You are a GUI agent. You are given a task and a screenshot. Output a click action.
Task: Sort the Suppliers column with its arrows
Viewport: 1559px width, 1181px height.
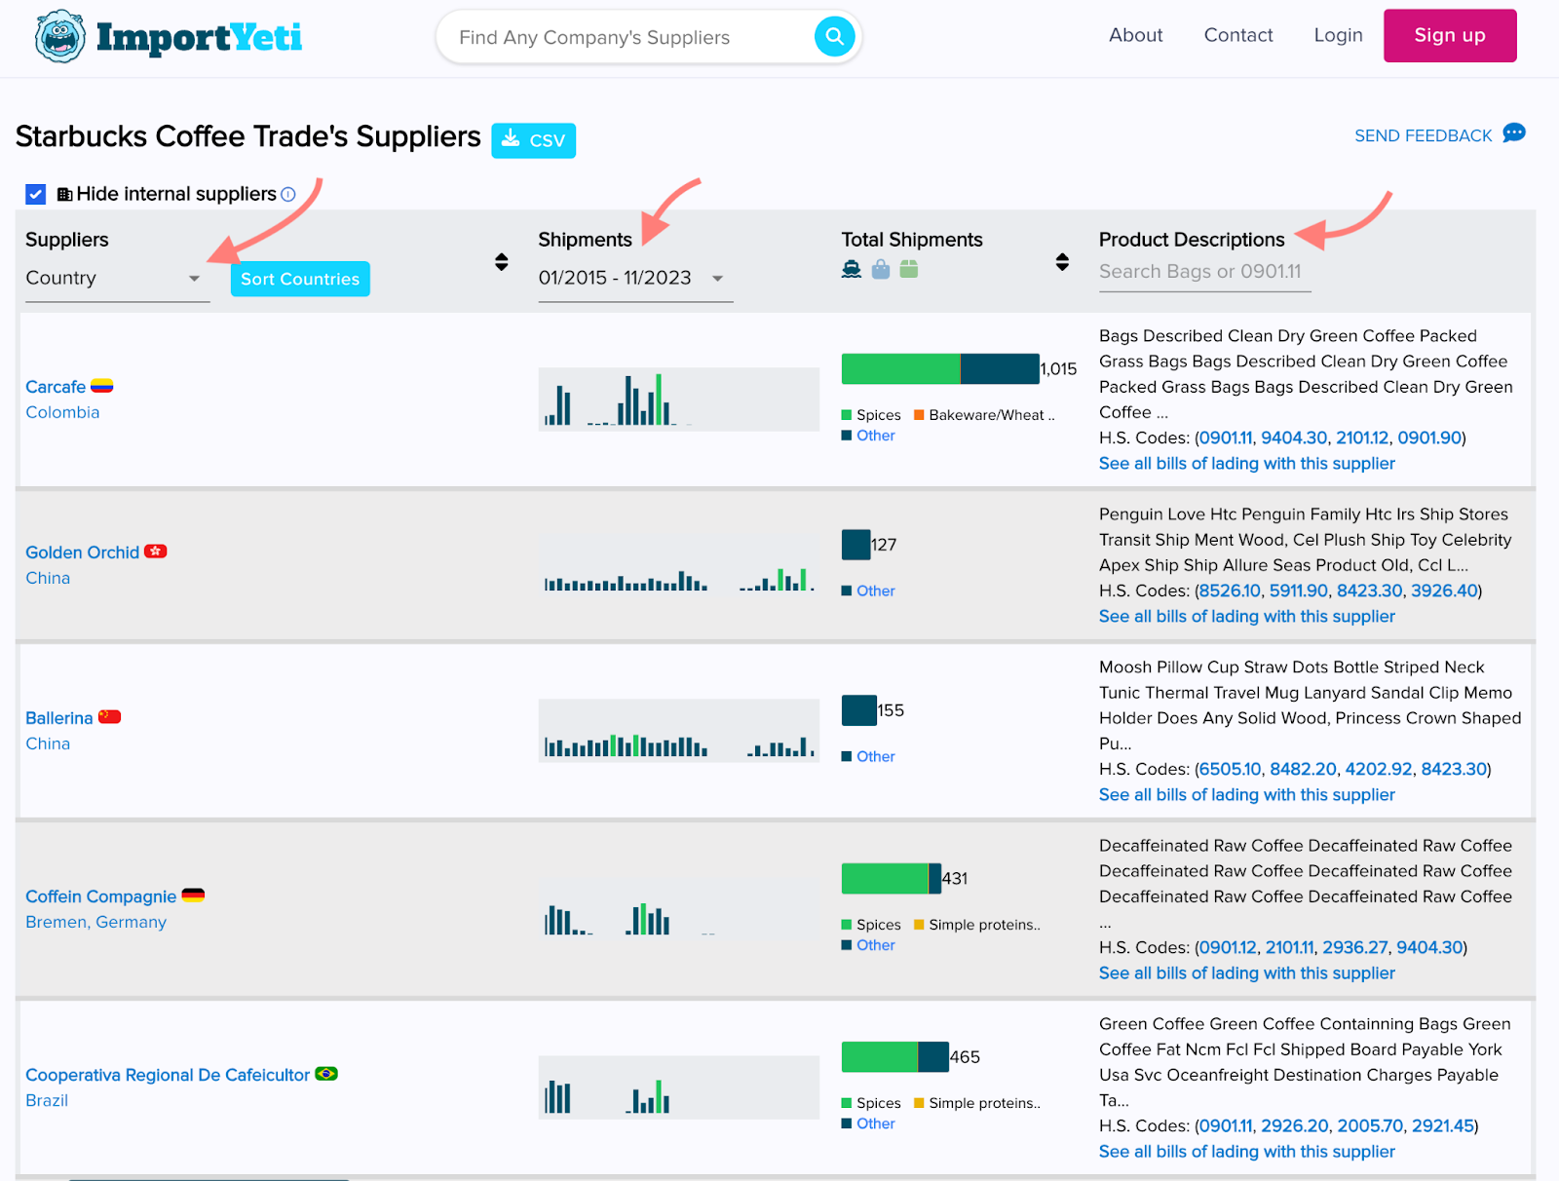(x=501, y=262)
